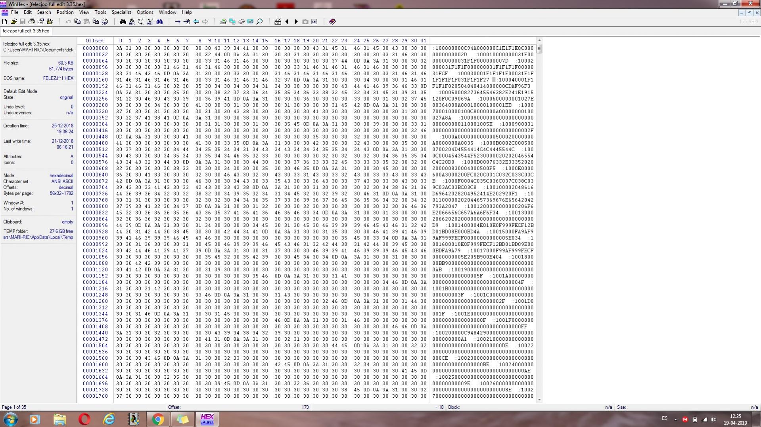Click the decimal offsets value

click(x=66, y=188)
